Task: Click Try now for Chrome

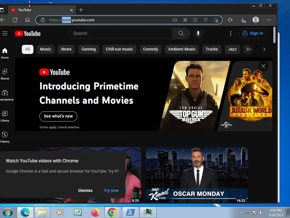Action: coord(111,190)
